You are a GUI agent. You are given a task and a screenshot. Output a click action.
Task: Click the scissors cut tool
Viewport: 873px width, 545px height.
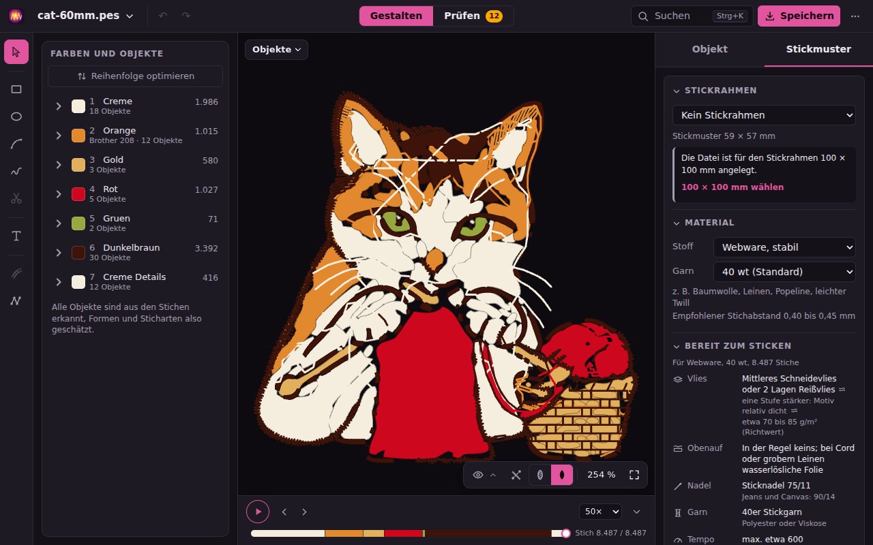[16, 198]
